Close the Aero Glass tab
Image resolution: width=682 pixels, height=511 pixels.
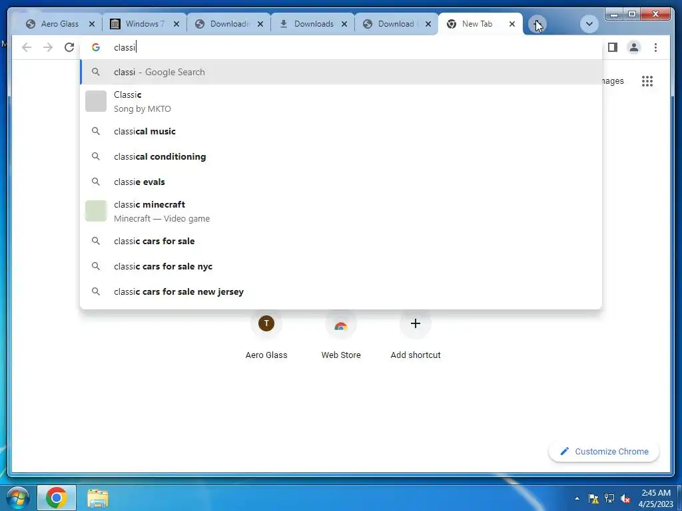point(92,24)
